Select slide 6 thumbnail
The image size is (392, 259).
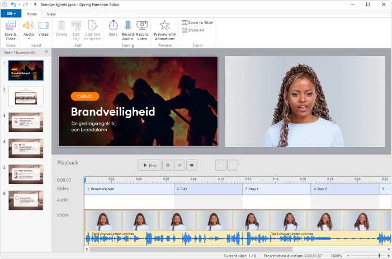(26, 200)
